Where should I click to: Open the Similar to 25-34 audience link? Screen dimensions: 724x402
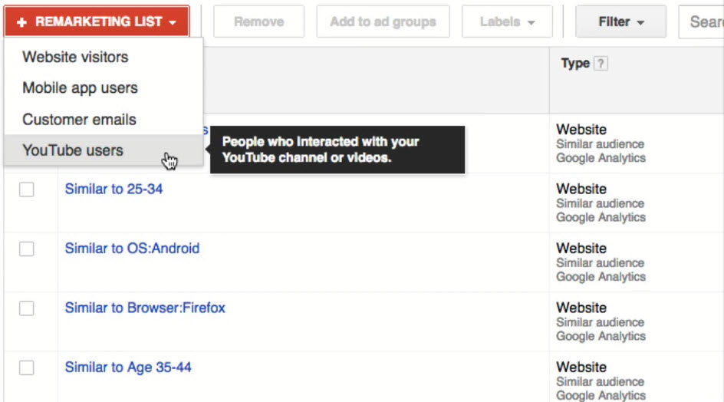[114, 189]
